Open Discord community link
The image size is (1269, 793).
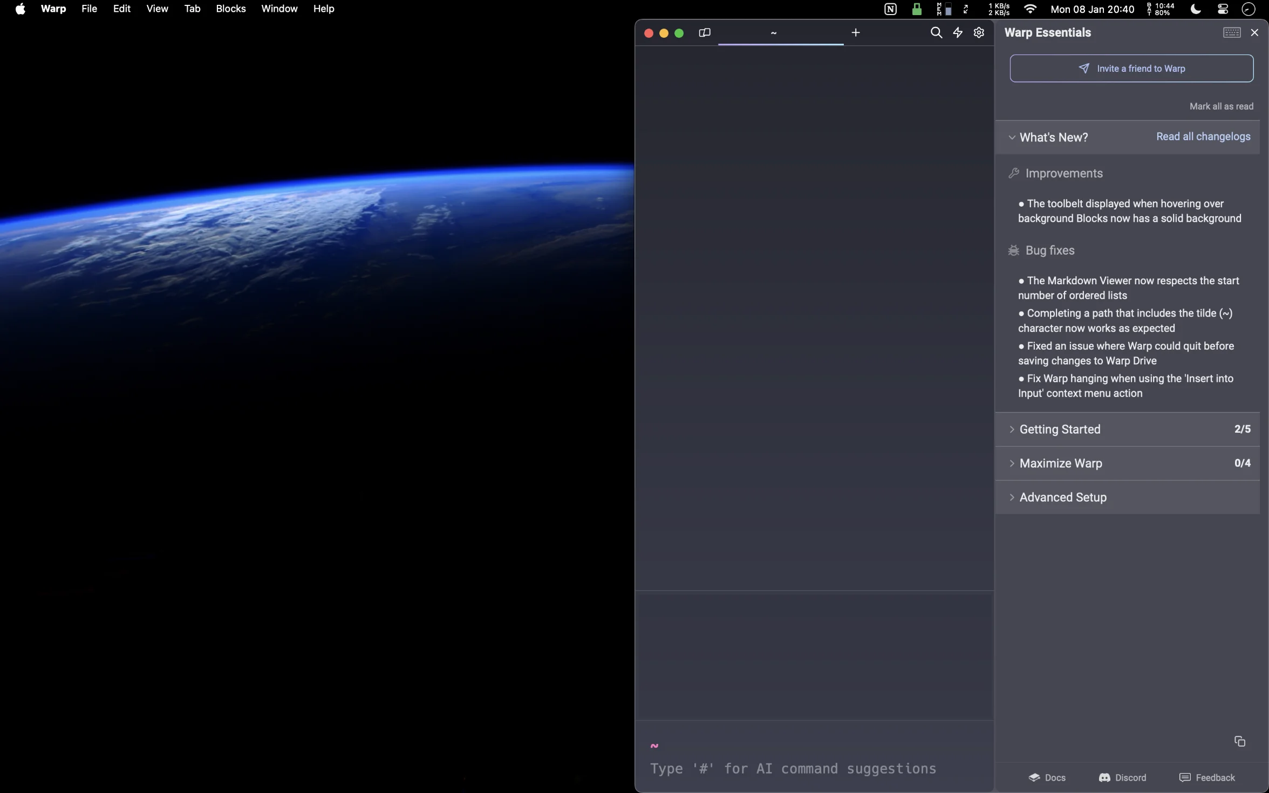pyautogui.click(x=1122, y=777)
